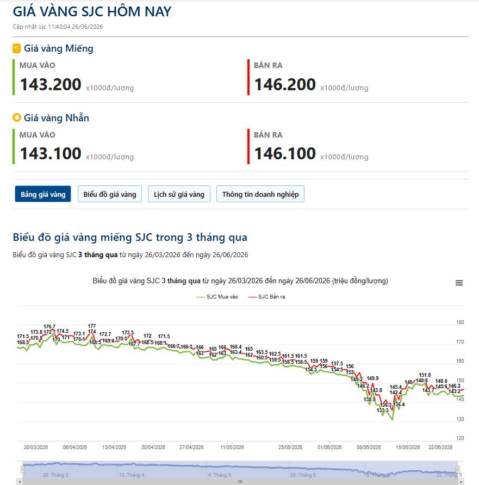Screen dimensions: 479x485
Task: Click the navigator scrollbar center grip
Action: (x=240, y=482)
